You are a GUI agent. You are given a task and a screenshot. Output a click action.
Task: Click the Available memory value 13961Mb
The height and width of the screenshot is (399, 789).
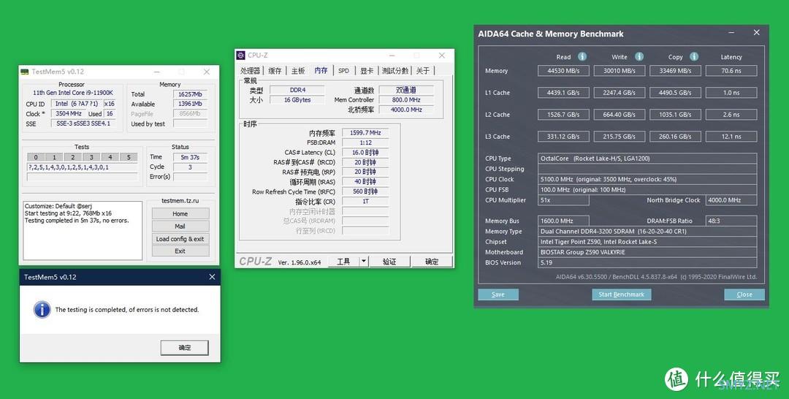(x=190, y=104)
